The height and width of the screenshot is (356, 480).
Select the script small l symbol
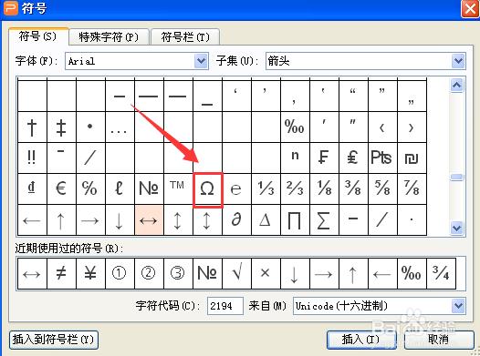(x=120, y=189)
